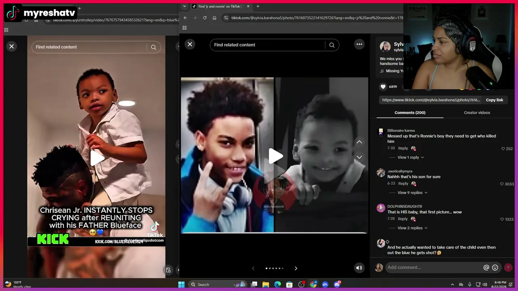Open Discord from taskbar
The height and width of the screenshot is (291, 518).
coord(337,285)
